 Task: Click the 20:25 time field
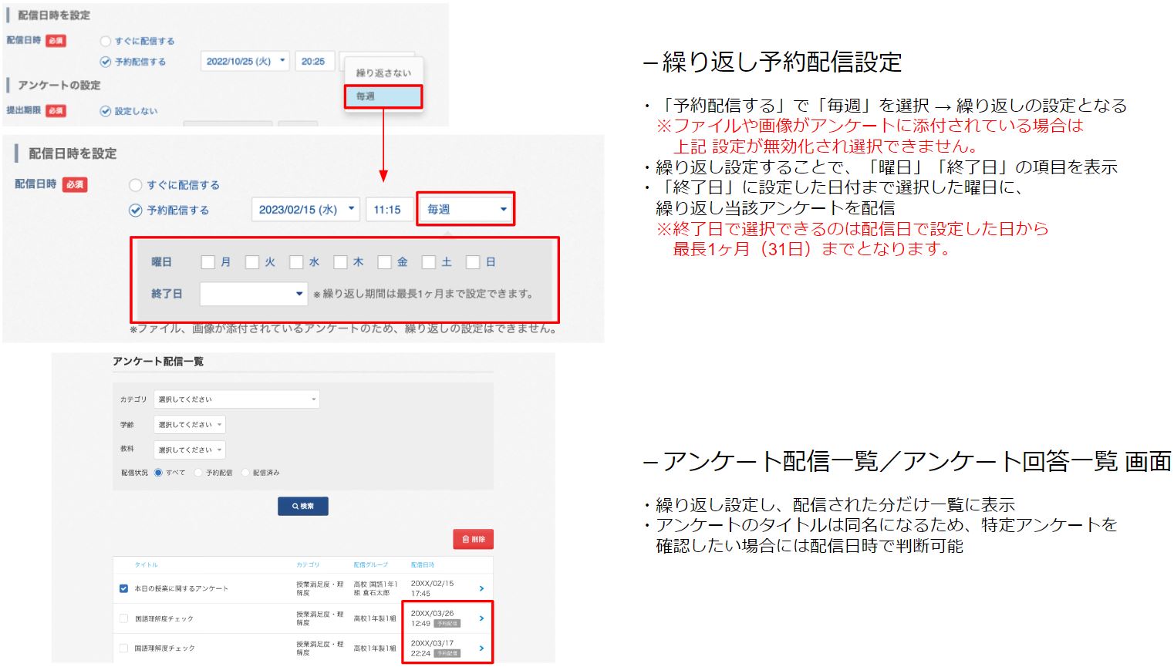(314, 61)
